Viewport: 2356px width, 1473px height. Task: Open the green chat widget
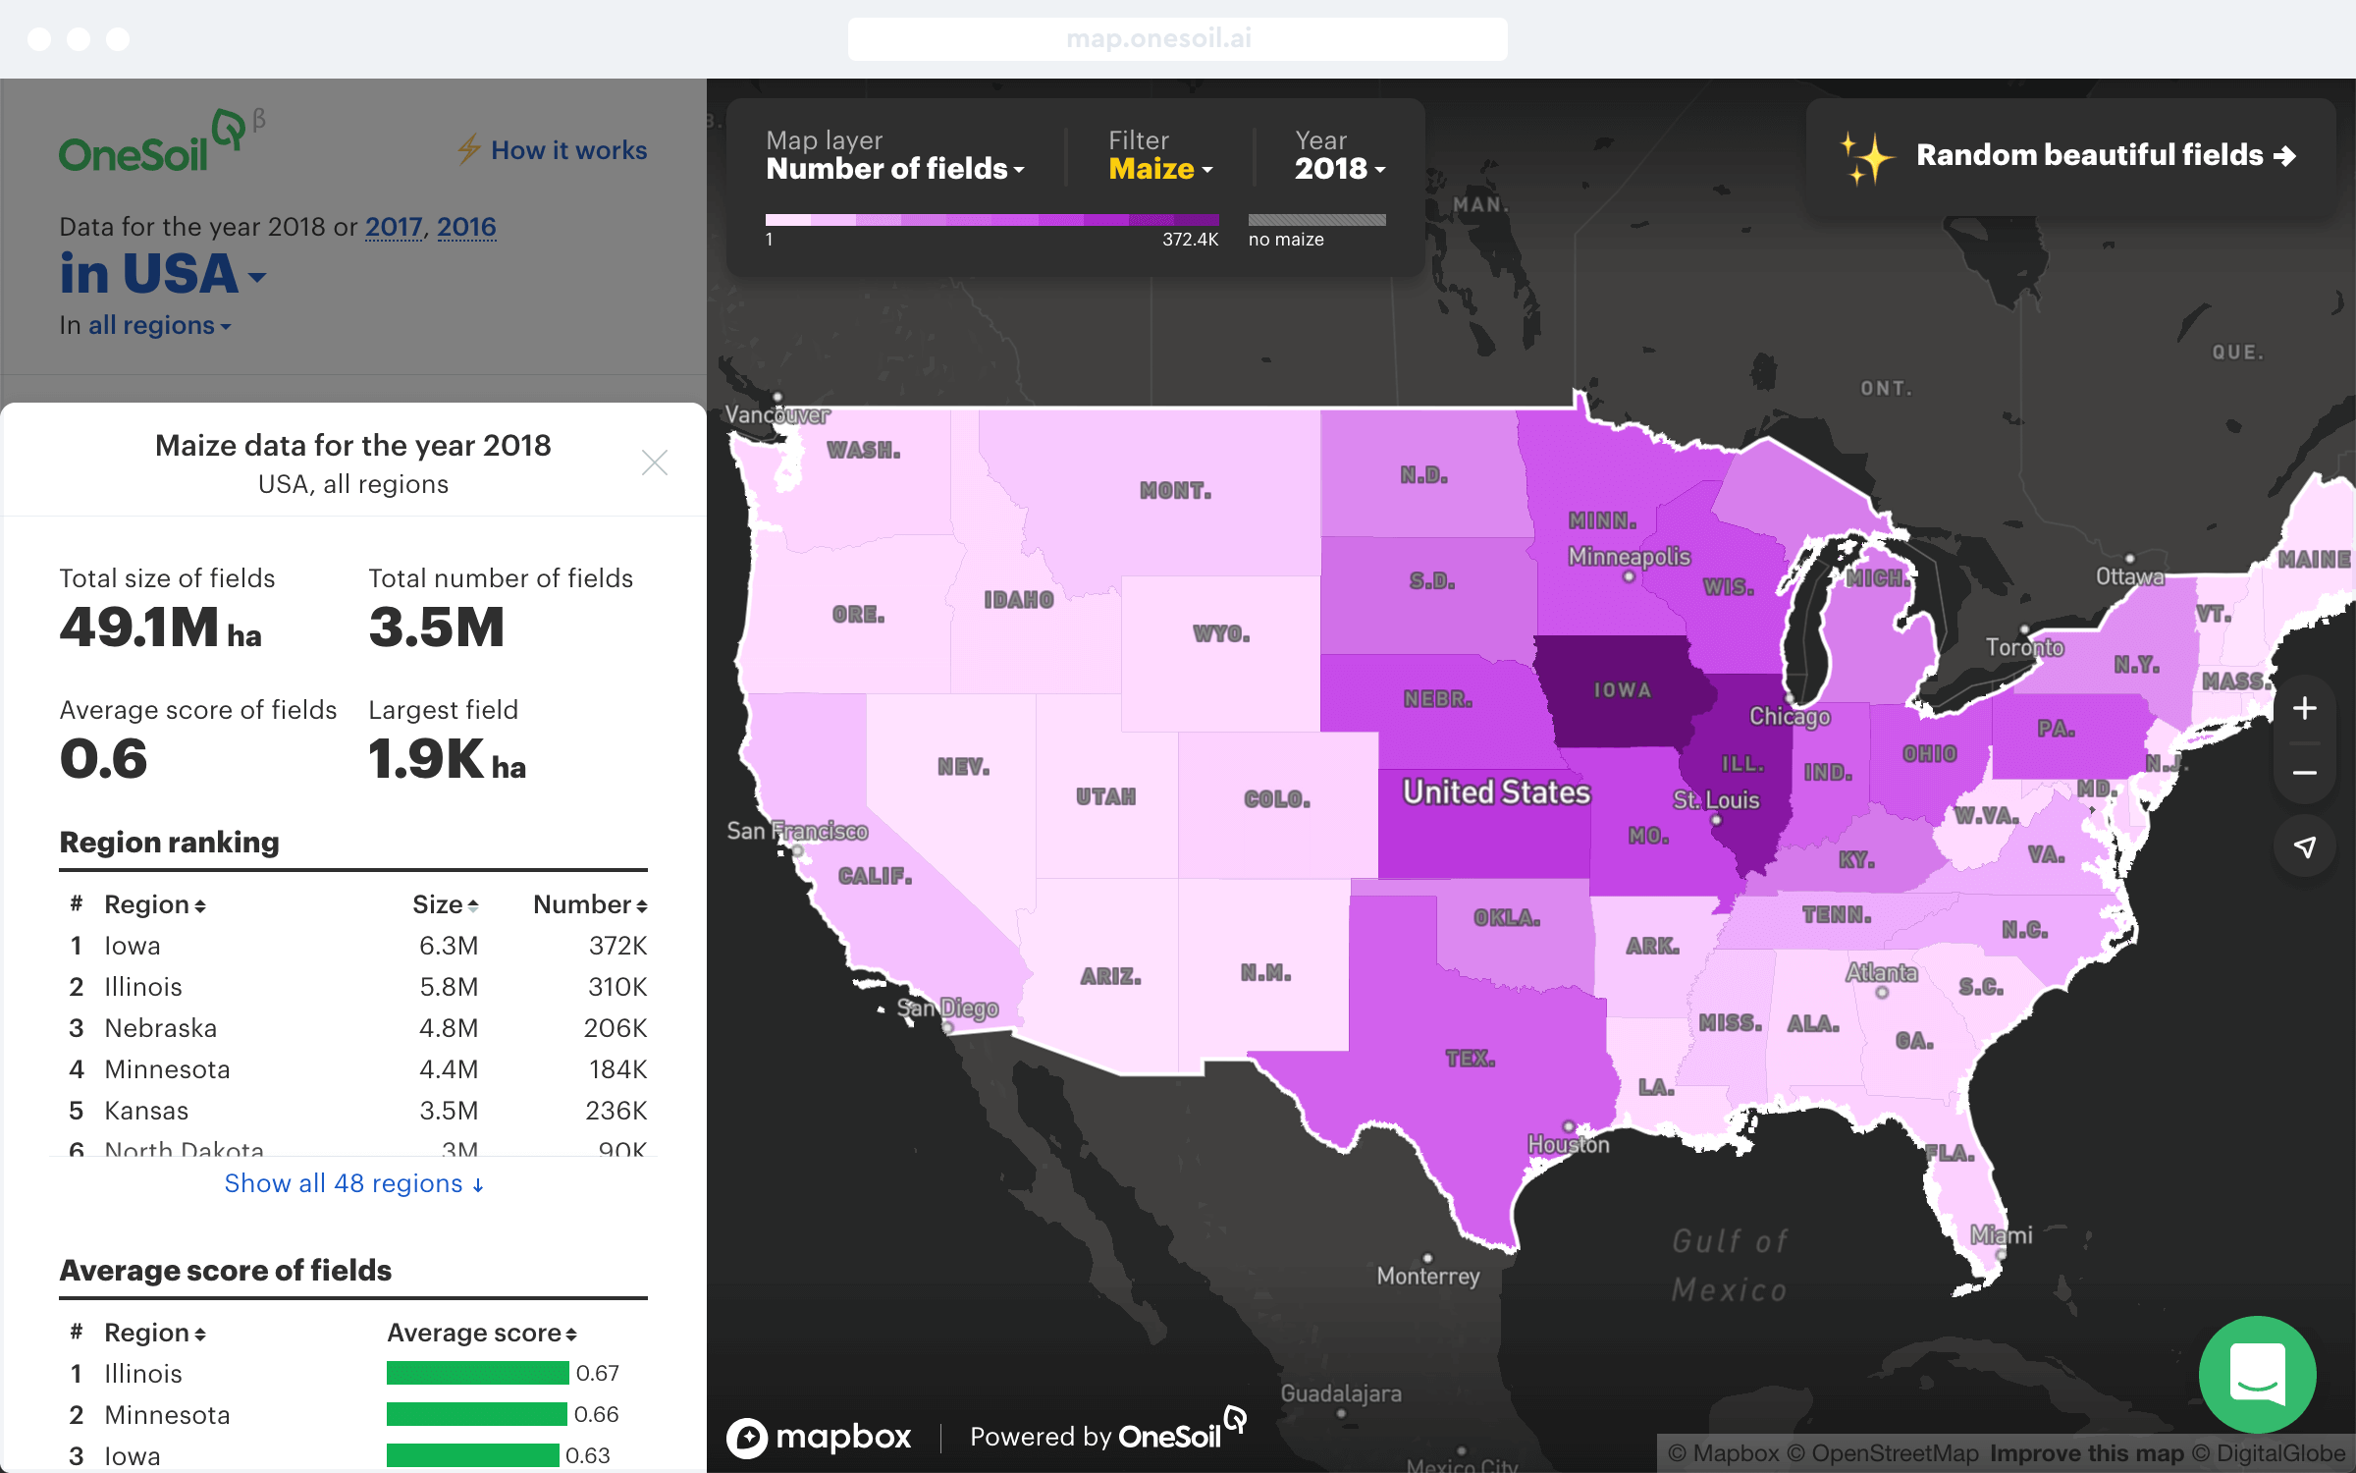point(2257,1375)
